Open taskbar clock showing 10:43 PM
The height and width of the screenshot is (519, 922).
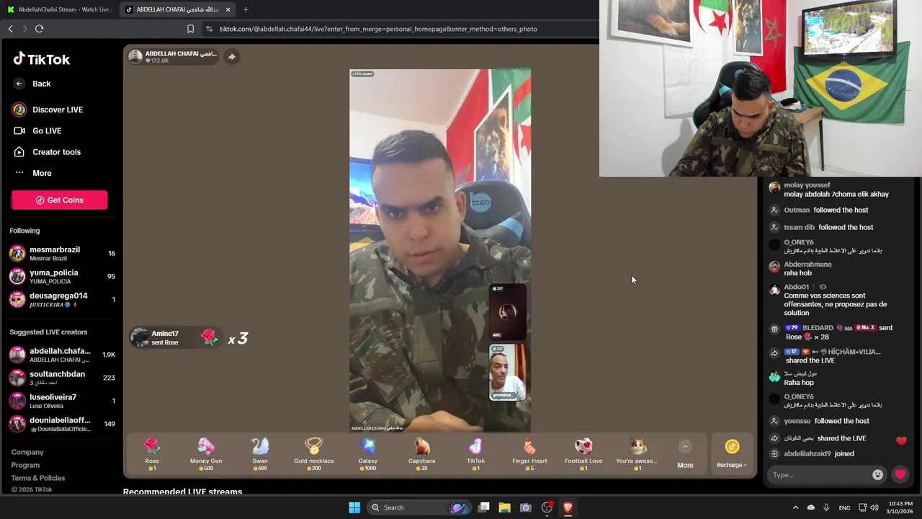[899, 507]
